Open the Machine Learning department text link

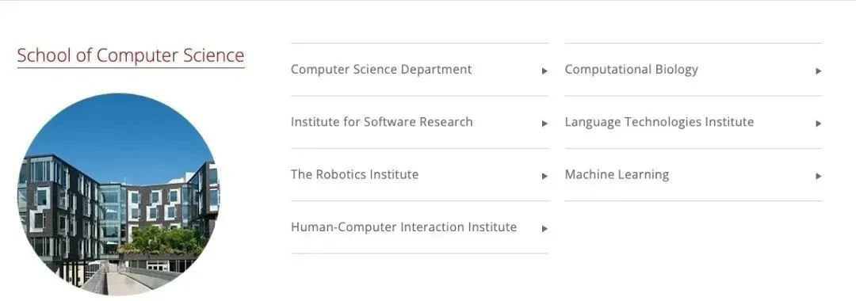tap(617, 174)
